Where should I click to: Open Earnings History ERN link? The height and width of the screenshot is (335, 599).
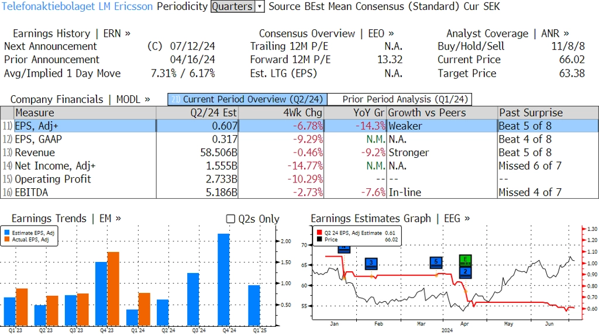tap(71, 33)
